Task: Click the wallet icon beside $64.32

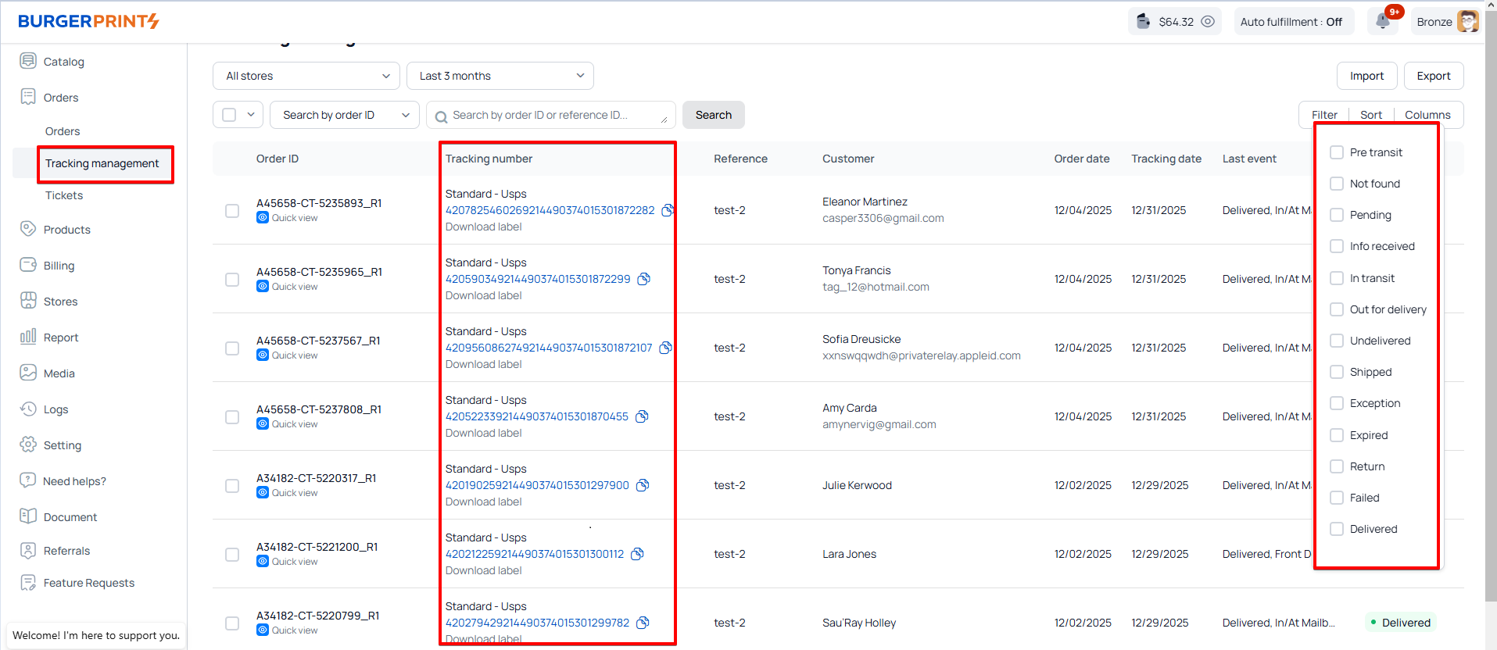Action: coord(1144,21)
